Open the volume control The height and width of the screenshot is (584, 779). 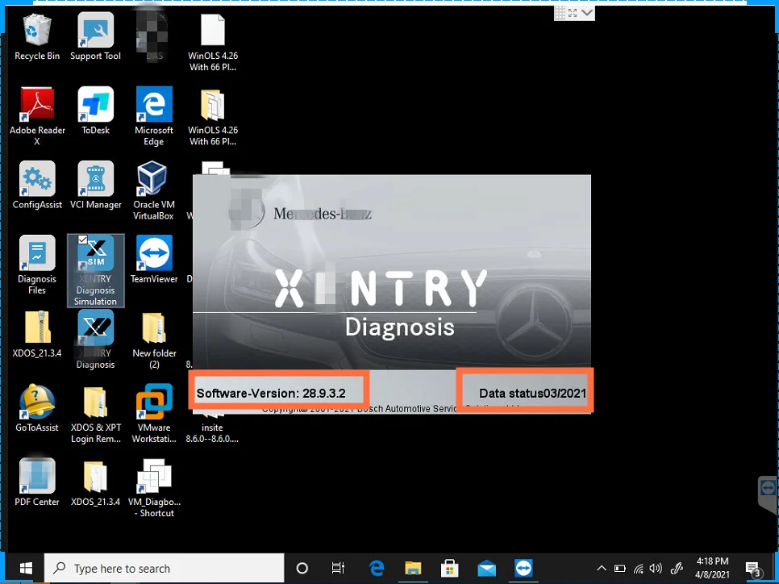(x=656, y=568)
